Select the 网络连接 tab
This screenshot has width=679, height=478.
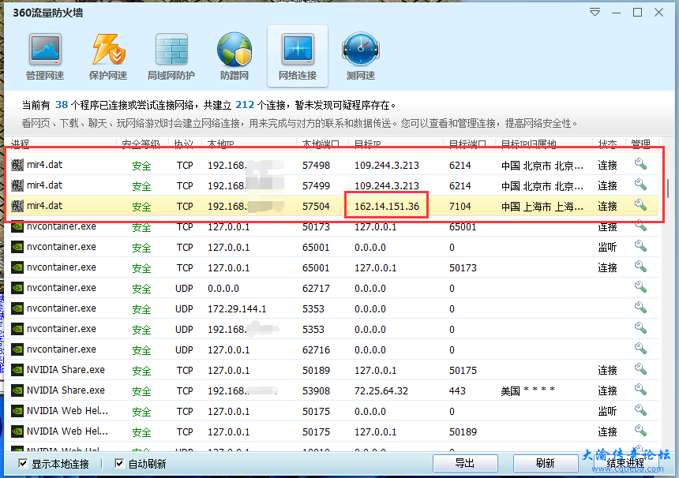(x=298, y=56)
